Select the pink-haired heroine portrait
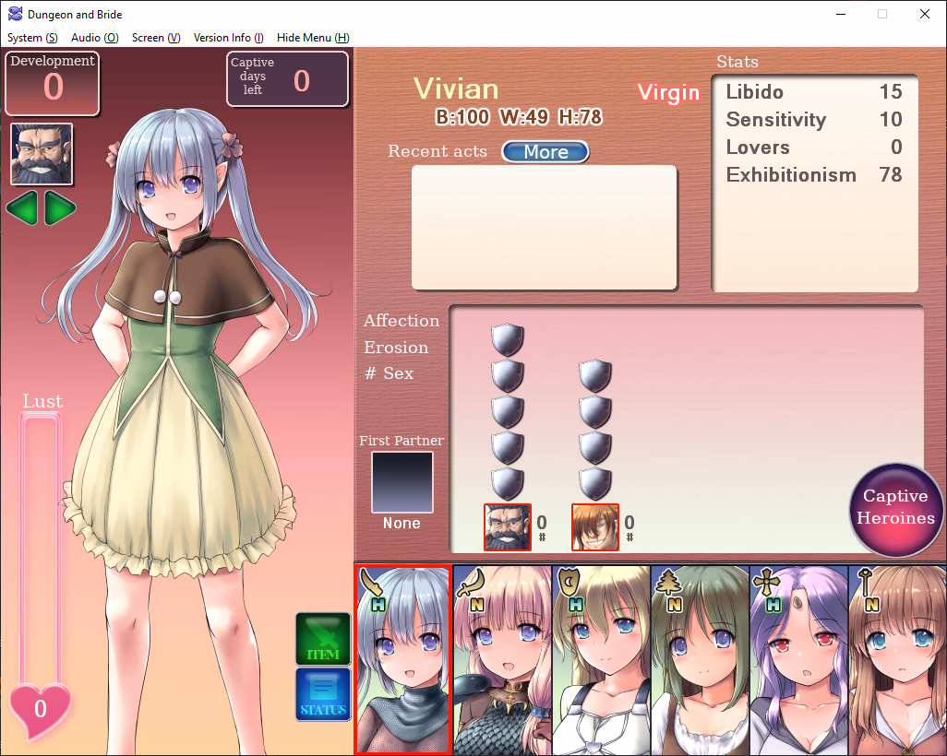The image size is (947, 756). [x=502, y=660]
